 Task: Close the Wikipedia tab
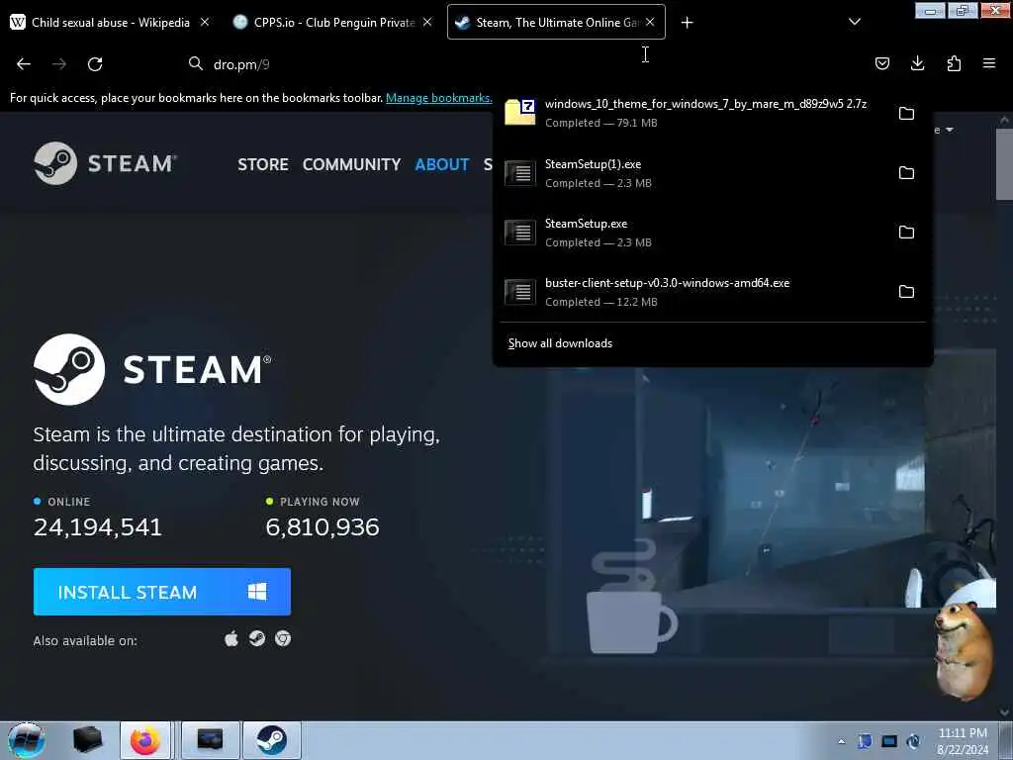click(x=204, y=22)
